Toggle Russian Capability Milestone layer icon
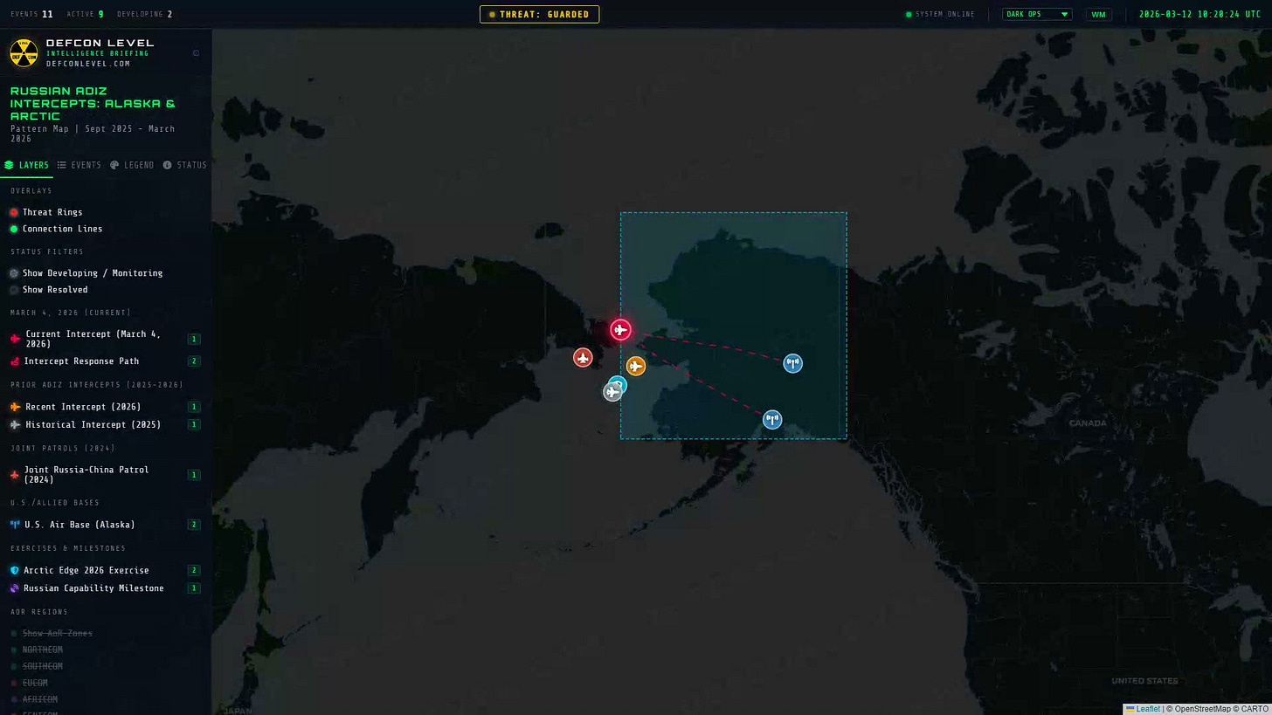 (14, 588)
